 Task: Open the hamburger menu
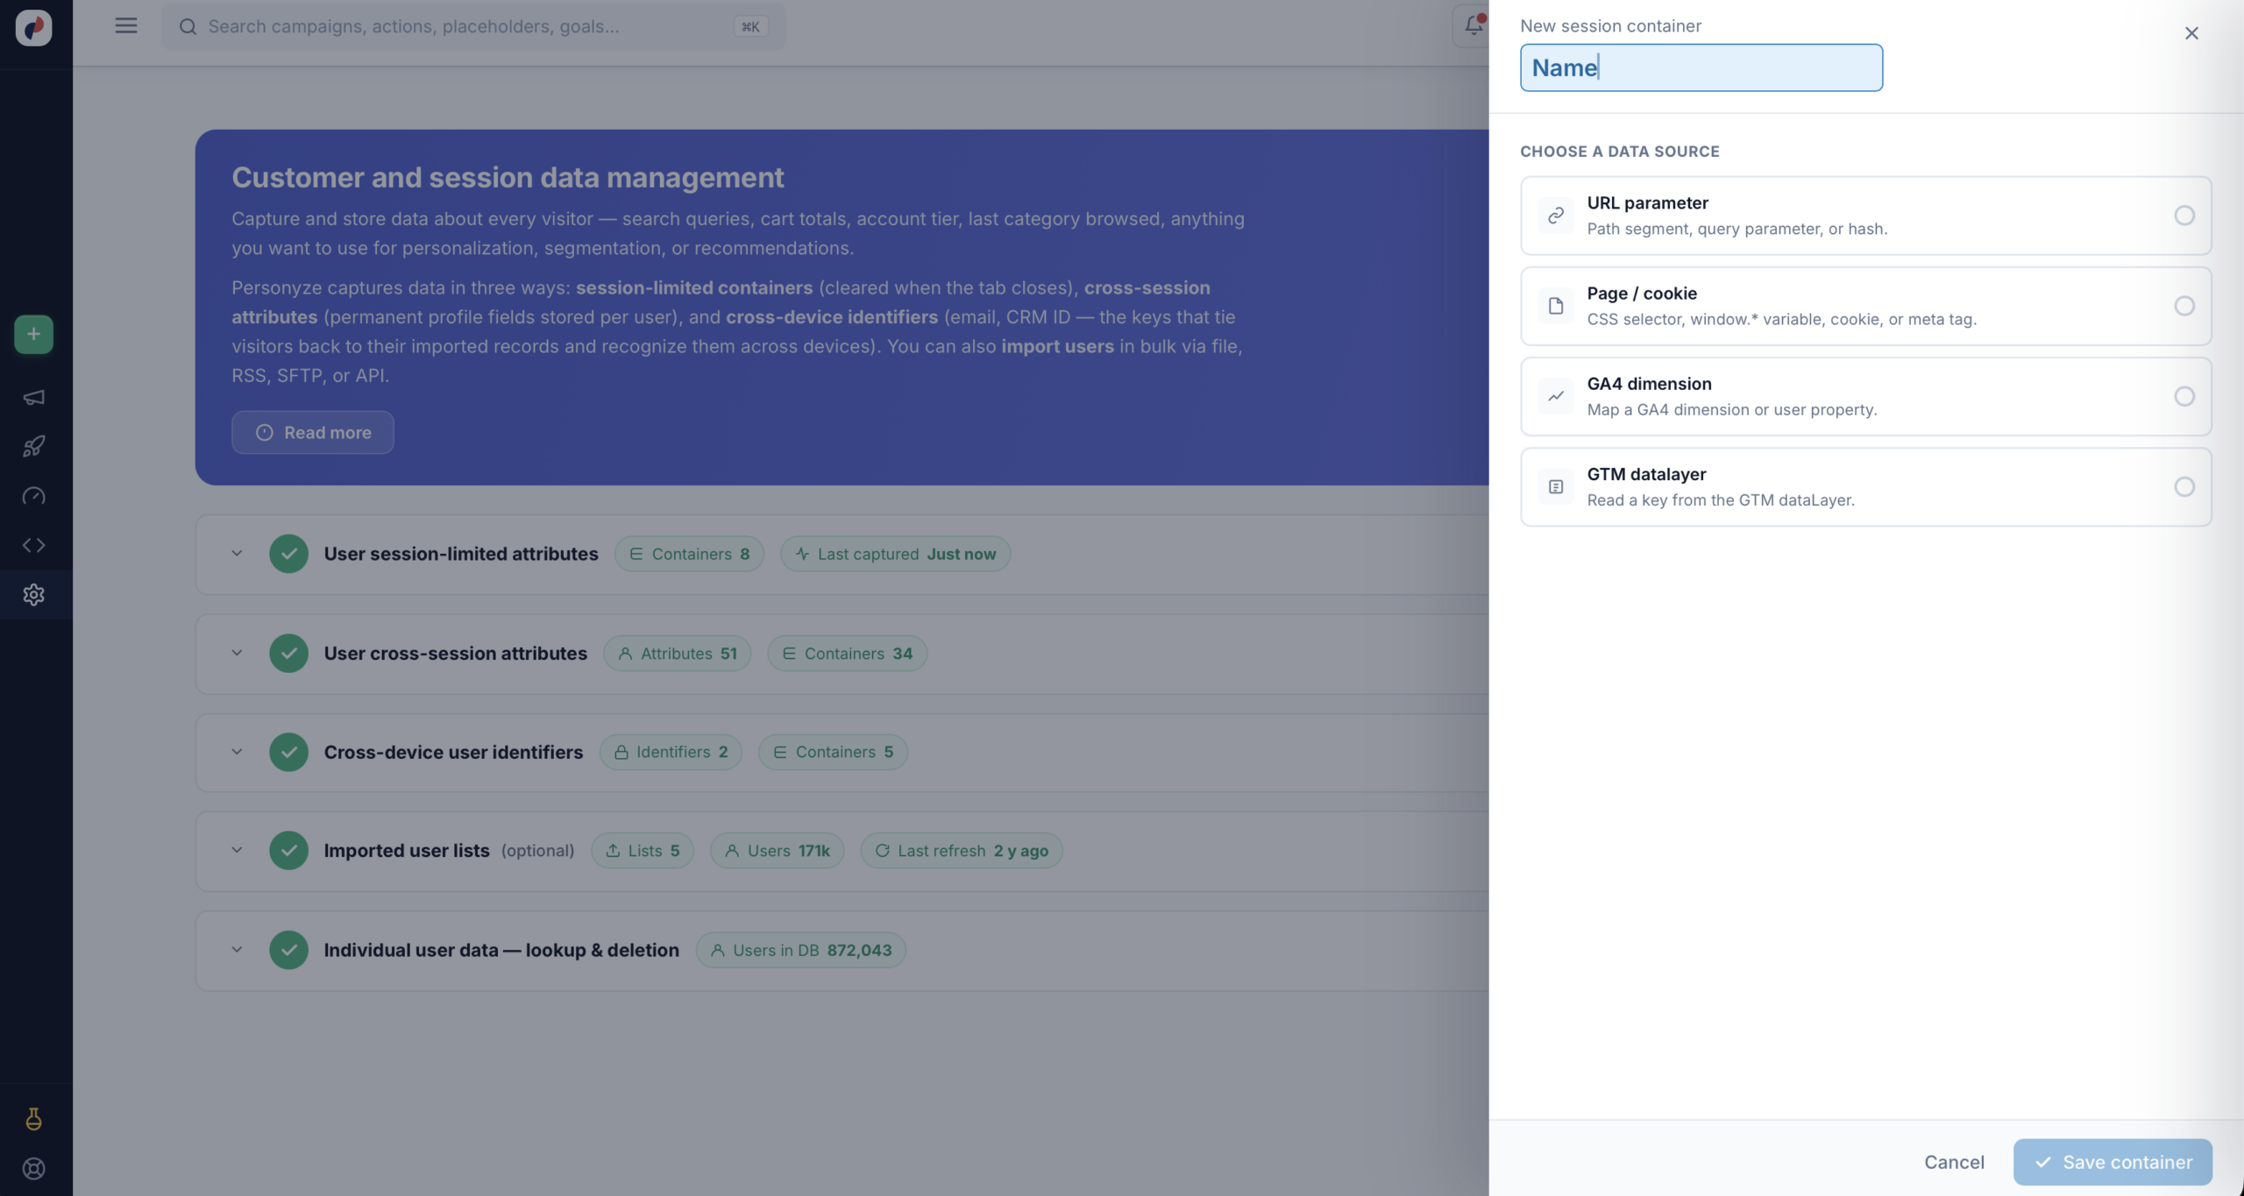coord(126,25)
